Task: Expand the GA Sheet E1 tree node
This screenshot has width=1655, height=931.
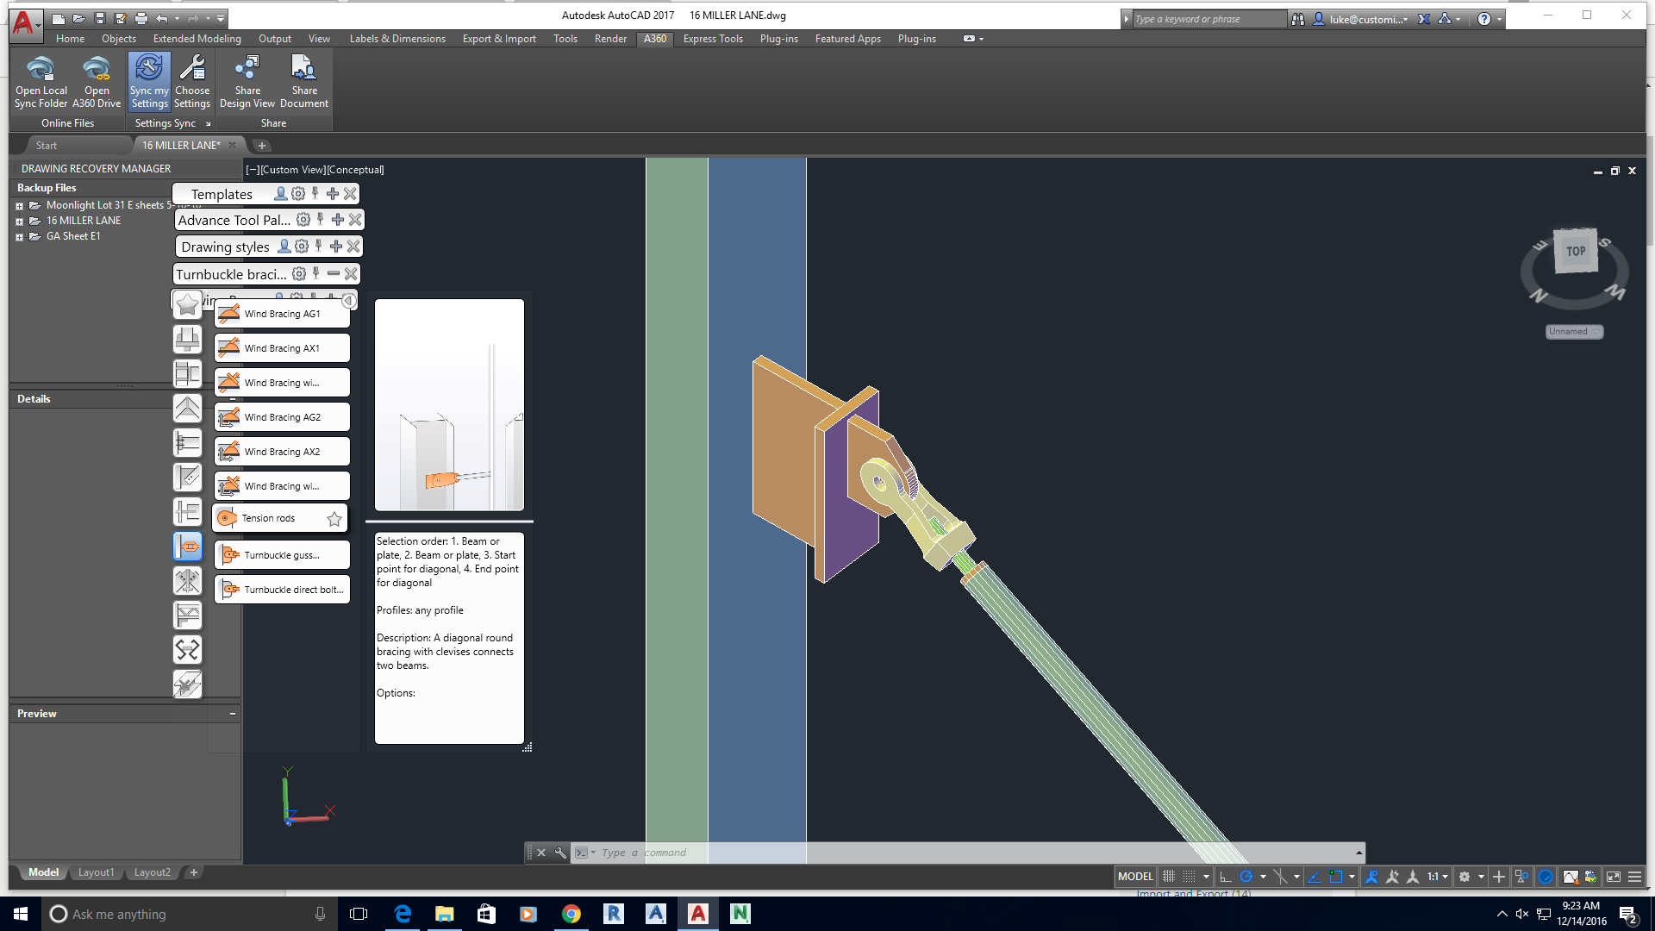Action: coord(20,236)
